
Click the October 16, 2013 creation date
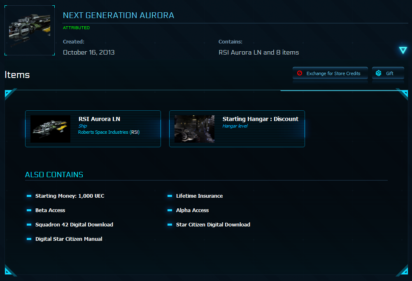coord(89,53)
